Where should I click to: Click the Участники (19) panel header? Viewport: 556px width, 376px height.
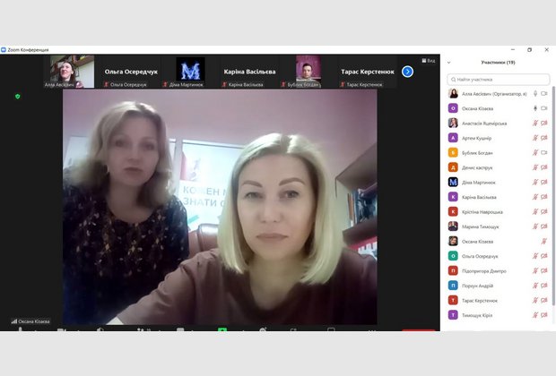[498, 63]
